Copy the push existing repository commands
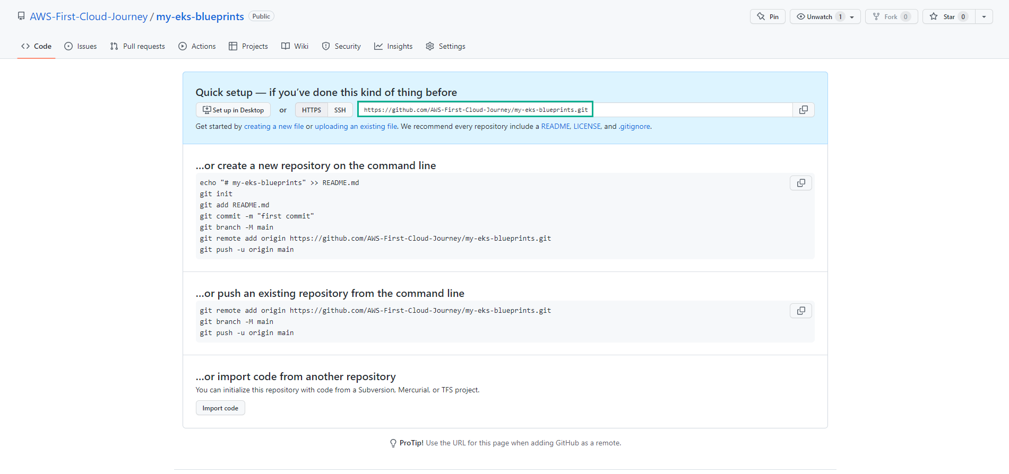 point(801,311)
